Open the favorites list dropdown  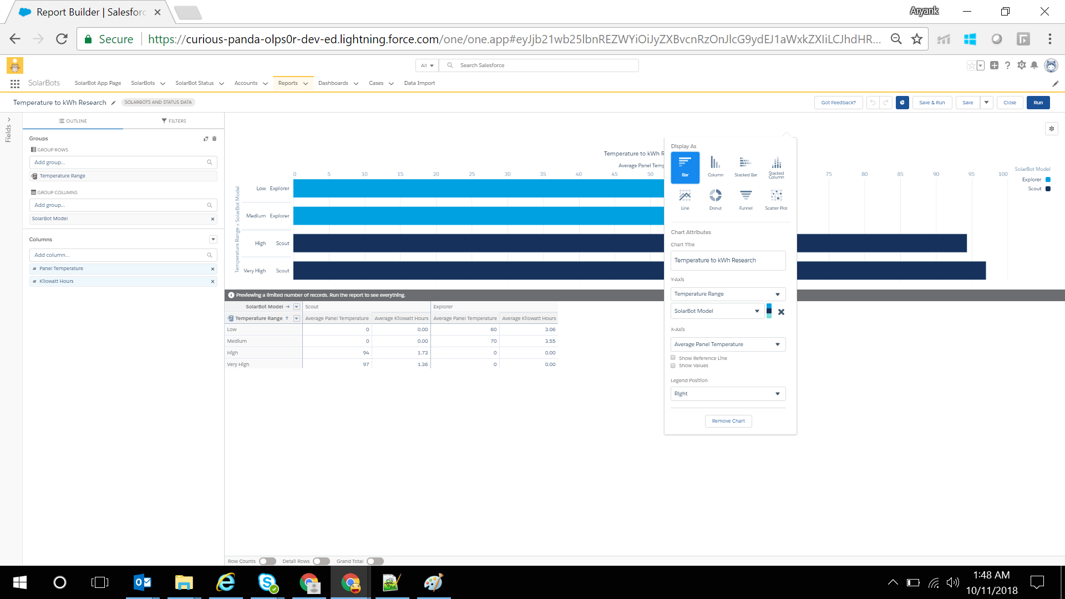point(981,65)
